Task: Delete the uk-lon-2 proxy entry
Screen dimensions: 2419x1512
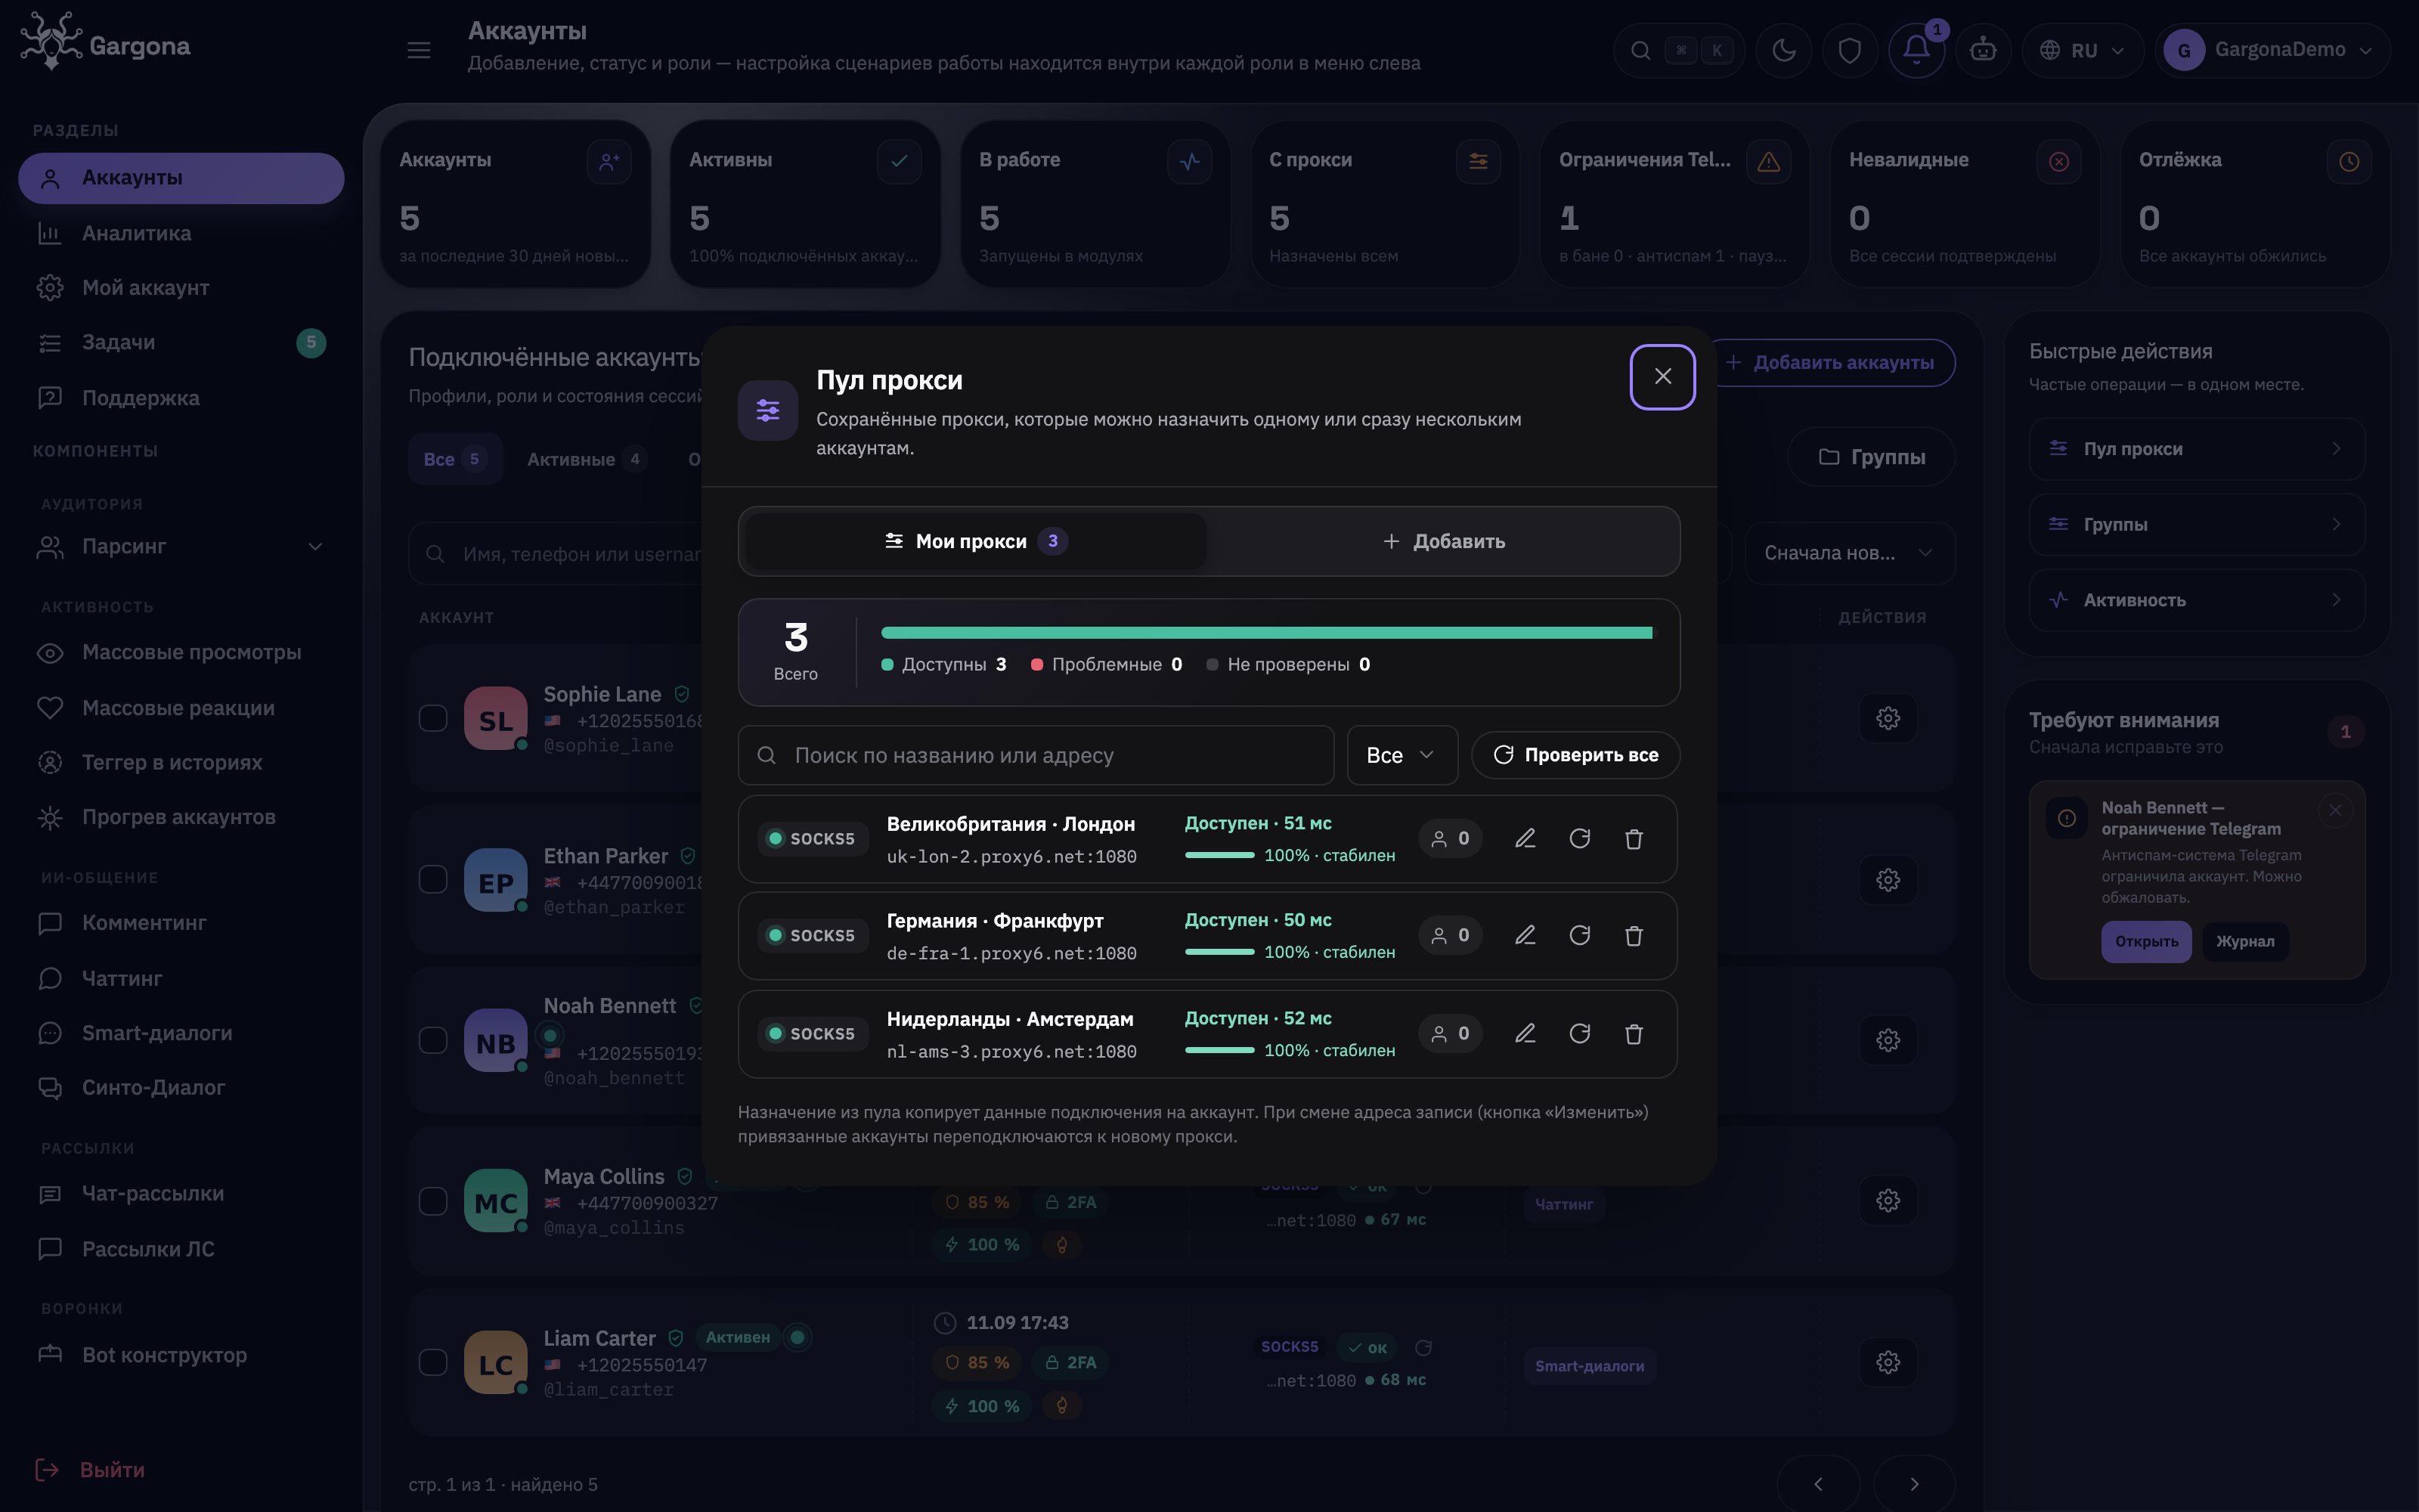Action: 1634,838
